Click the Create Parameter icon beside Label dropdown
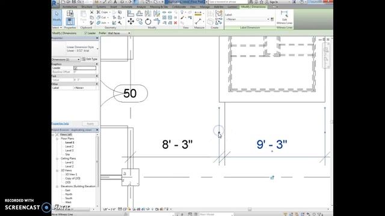The image size is (385, 216). pyautogui.click(x=272, y=19)
